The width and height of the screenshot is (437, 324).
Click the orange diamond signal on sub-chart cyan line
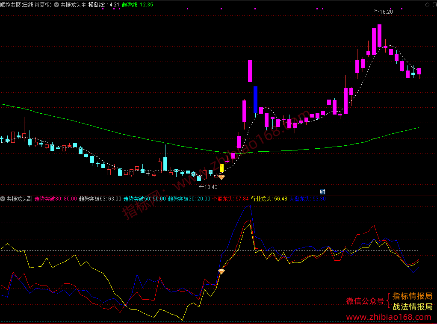[221, 271]
